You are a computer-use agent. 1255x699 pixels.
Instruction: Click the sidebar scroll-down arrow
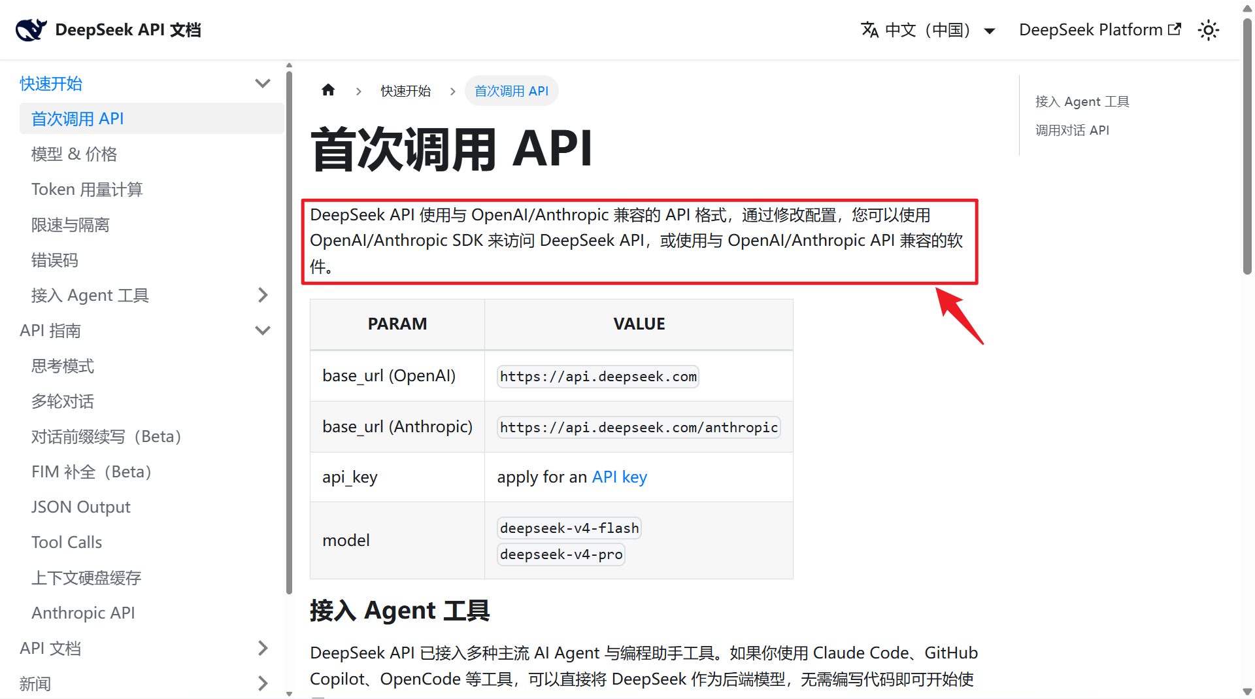coord(289,694)
